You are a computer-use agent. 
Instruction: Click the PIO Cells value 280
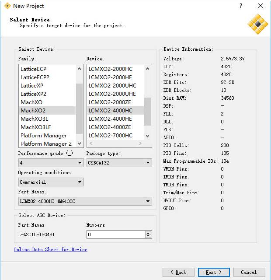[x=225, y=145]
